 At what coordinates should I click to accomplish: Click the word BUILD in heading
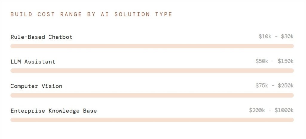click(21, 14)
